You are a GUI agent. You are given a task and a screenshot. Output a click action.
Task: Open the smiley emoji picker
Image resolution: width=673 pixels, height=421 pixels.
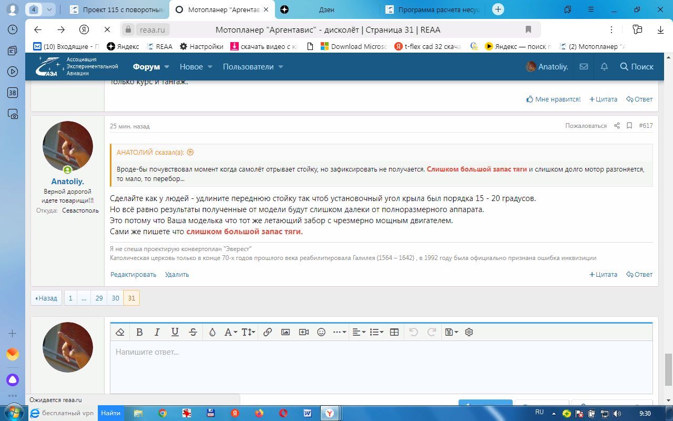[x=321, y=332]
